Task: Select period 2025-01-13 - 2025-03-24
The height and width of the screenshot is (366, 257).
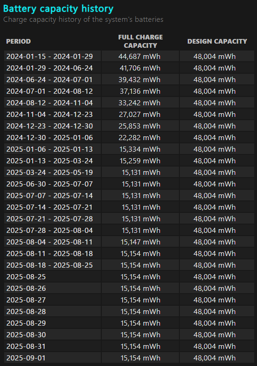Action: pyautogui.click(x=50, y=161)
